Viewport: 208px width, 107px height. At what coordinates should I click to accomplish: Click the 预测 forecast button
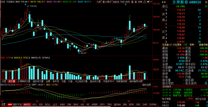point(140,2)
